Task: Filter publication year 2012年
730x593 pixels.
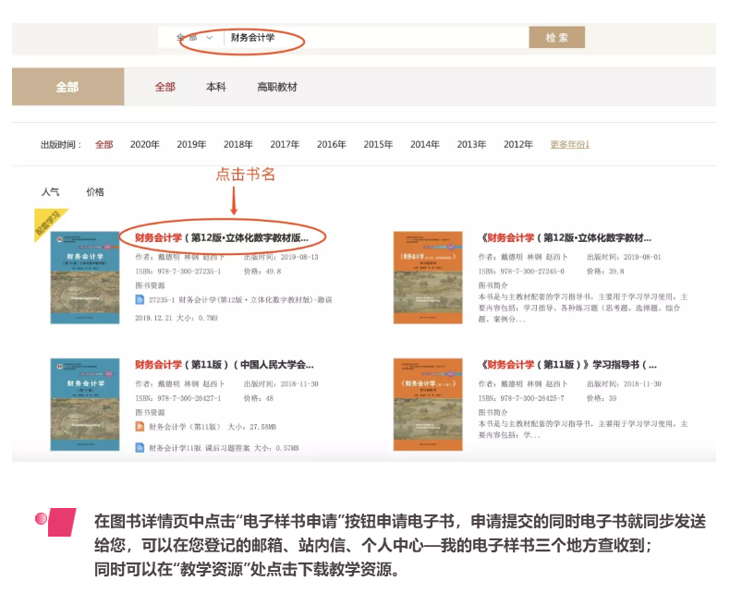Action: click(x=518, y=144)
